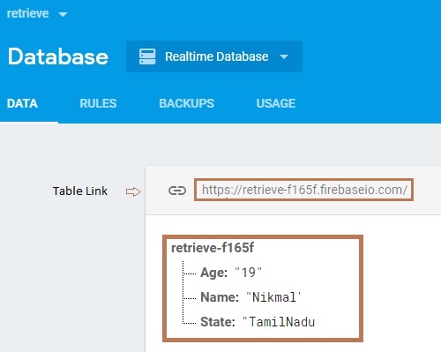Select the retrieve-f165f root node

(213, 248)
